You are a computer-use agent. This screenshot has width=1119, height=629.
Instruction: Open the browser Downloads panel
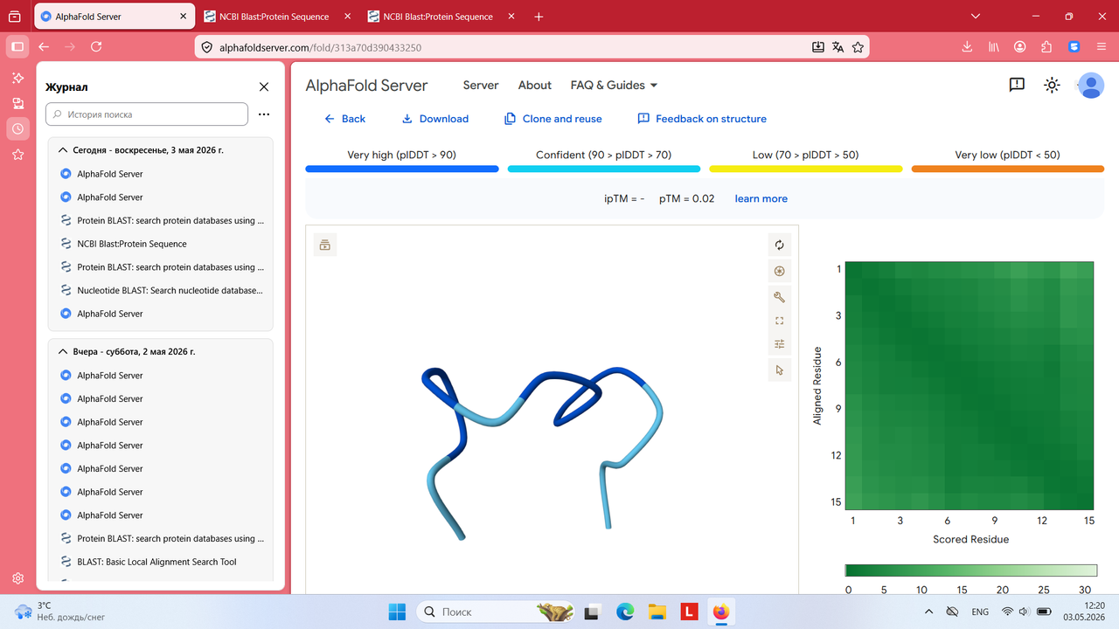967,47
